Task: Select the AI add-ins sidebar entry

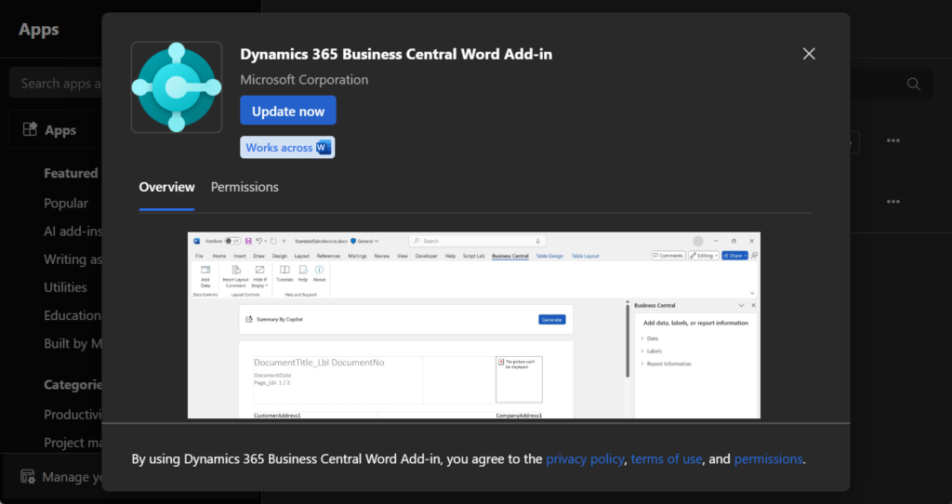Action: pyautogui.click(x=73, y=232)
